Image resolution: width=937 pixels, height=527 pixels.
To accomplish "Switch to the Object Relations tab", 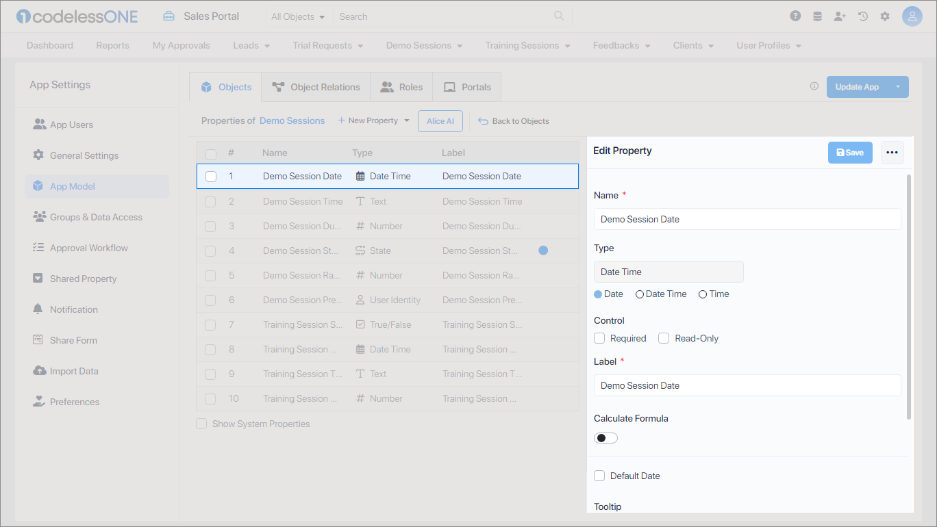I will 316,87.
